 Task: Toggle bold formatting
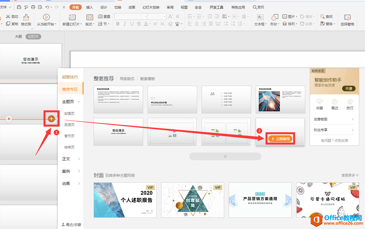point(117,24)
